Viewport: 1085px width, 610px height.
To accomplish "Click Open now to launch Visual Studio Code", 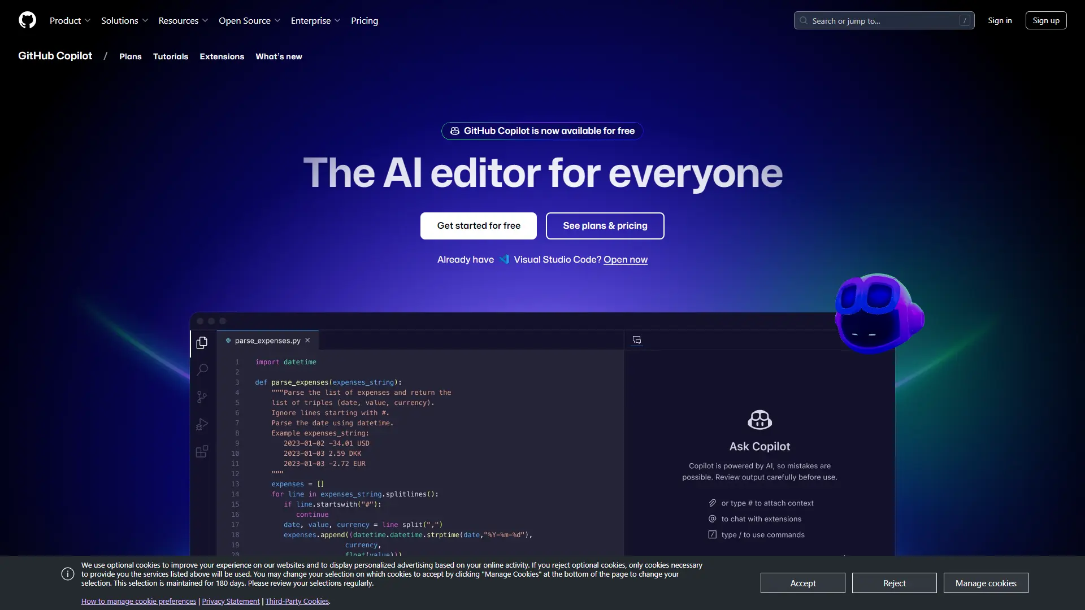I will 625,260.
